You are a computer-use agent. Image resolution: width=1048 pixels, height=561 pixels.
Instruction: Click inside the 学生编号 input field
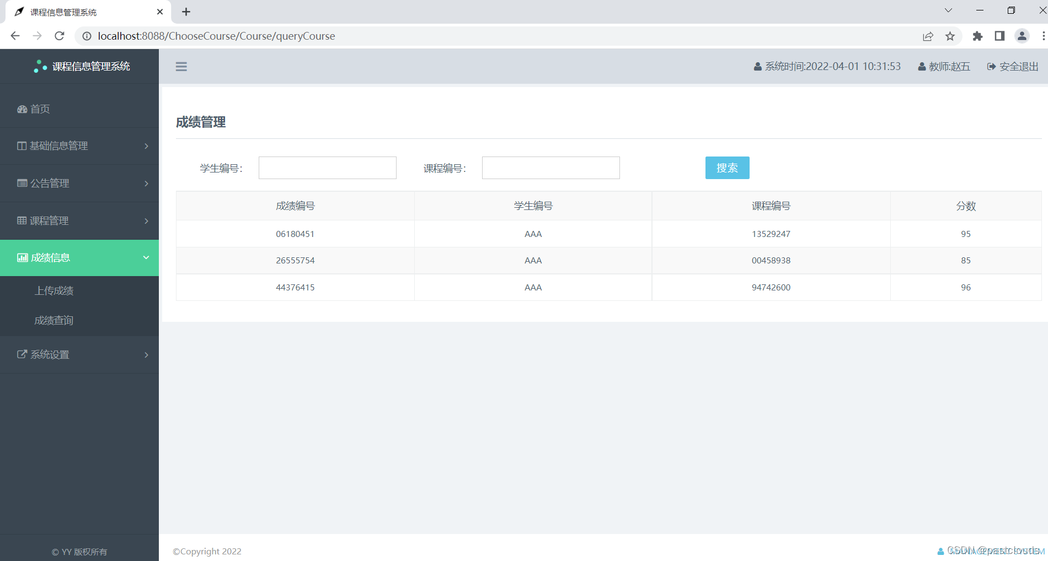tap(327, 168)
